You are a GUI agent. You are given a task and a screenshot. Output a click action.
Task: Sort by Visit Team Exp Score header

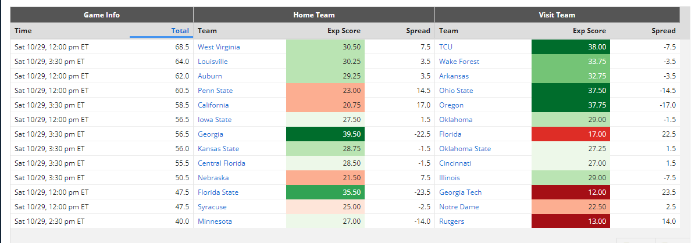click(x=589, y=31)
